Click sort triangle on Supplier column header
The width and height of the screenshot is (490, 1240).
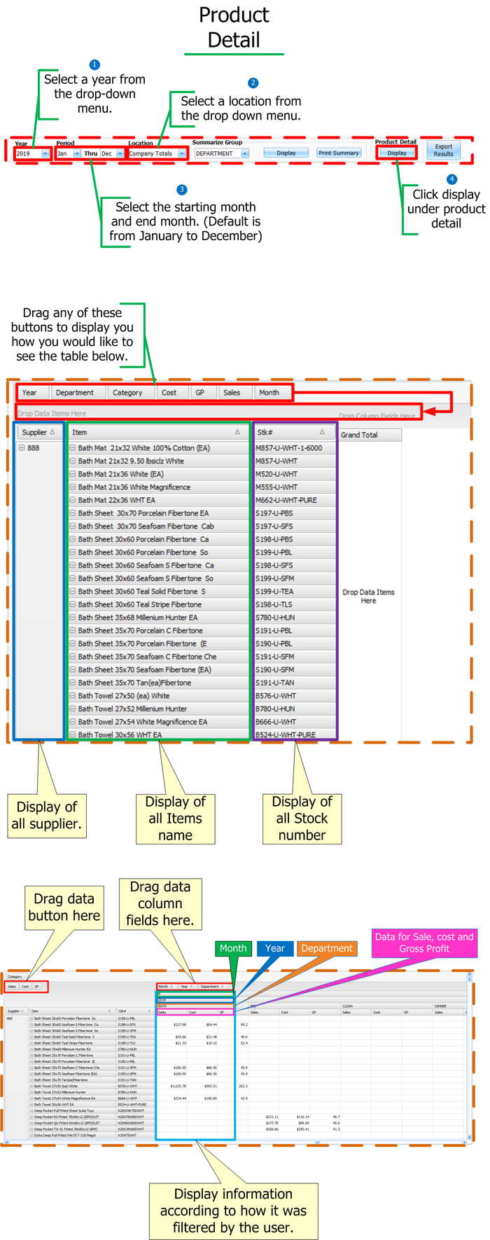[52, 432]
